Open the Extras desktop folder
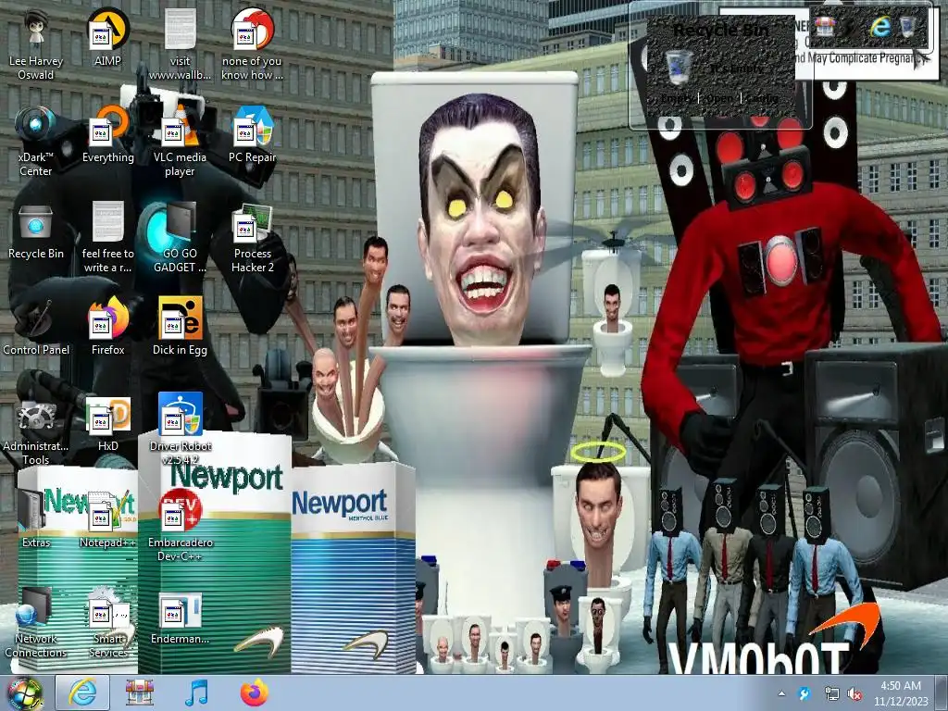948x711 pixels. pyautogui.click(x=36, y=520)
